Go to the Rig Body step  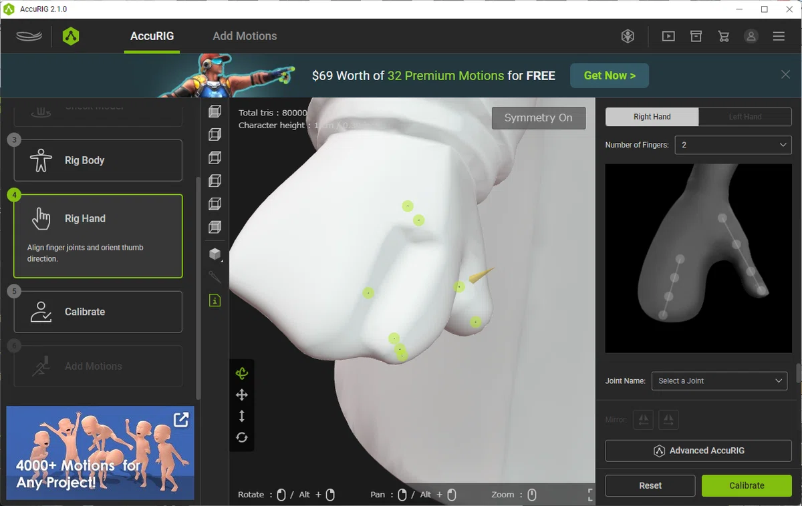pos(98,160)
